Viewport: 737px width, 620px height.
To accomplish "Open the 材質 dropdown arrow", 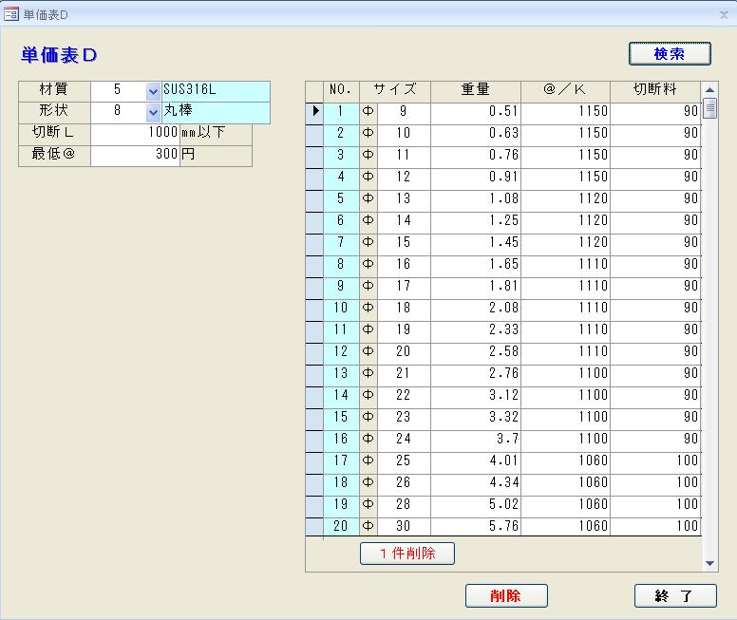I will 153,91.
